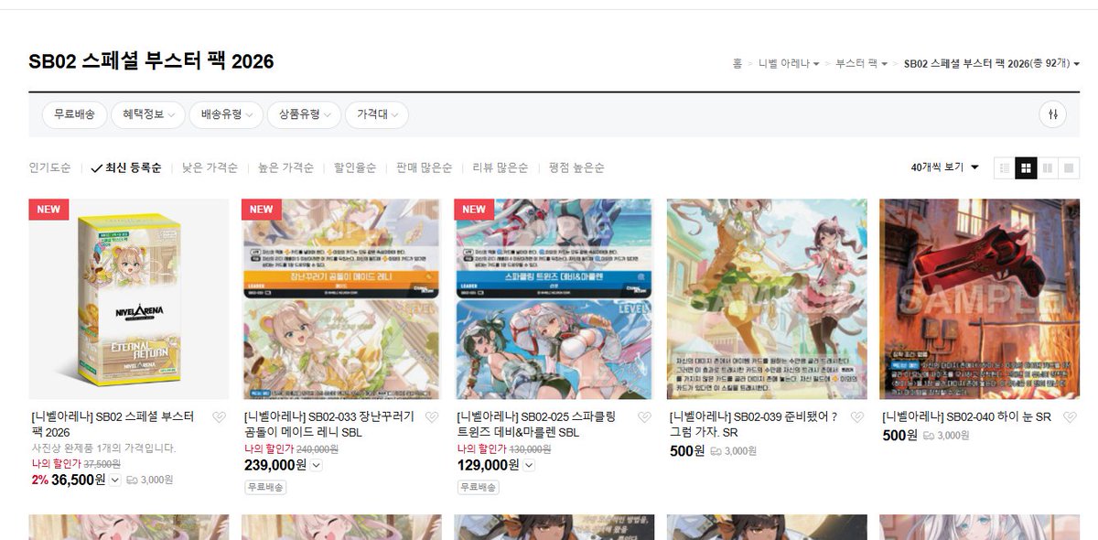
Task: Sort by 높은 가격순
Action: pyautogui.click(x=285, y=167)
